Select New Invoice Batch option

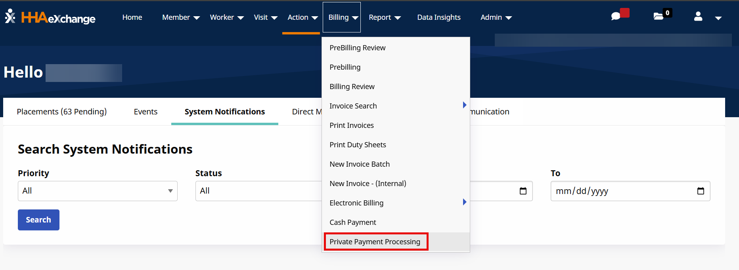point(359,164)
